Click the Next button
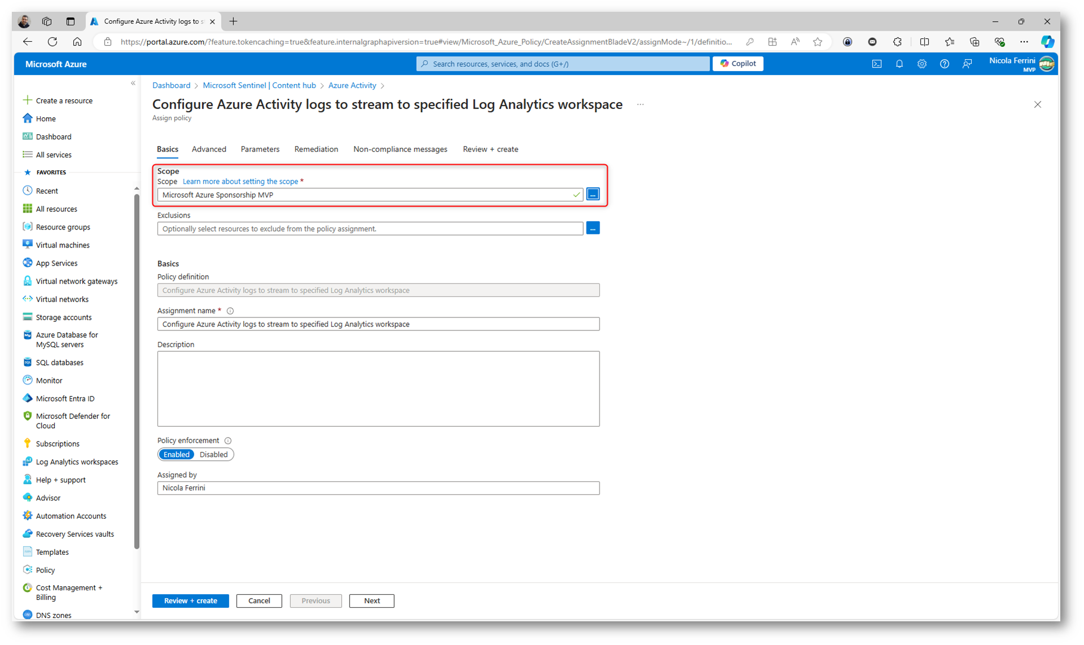The width and height of the screenshot is (1084, 645). click(372, 601)
